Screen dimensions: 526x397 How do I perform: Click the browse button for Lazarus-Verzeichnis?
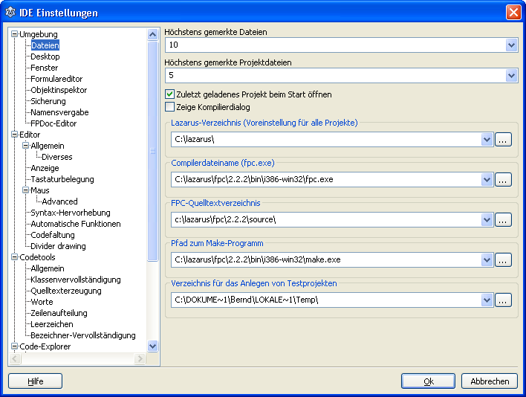tap(503, 139)
